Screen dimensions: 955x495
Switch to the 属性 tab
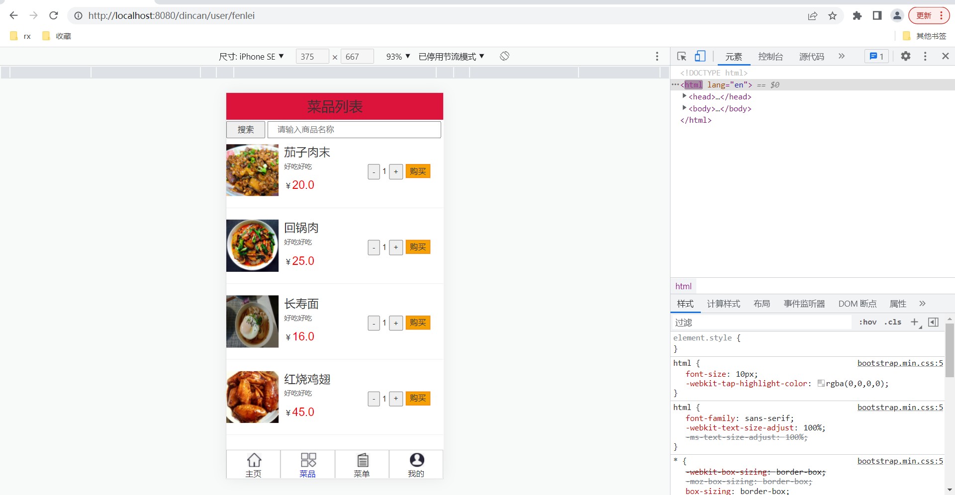pyautogui.click(x=898, y=304)
